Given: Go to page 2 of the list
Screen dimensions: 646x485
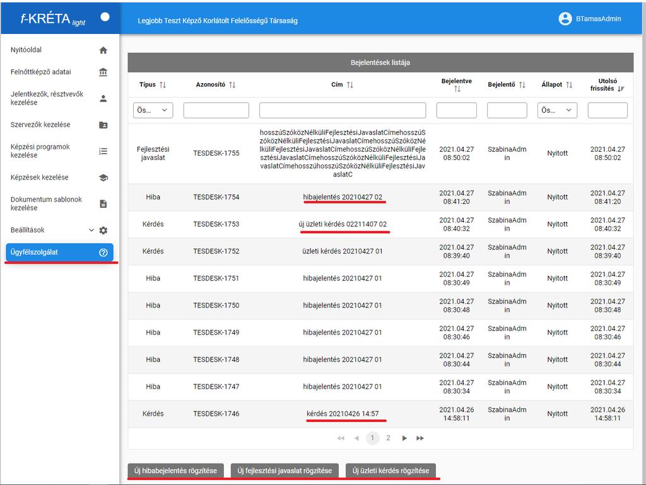Looking at the screenshot, I should tap(388, 438).
